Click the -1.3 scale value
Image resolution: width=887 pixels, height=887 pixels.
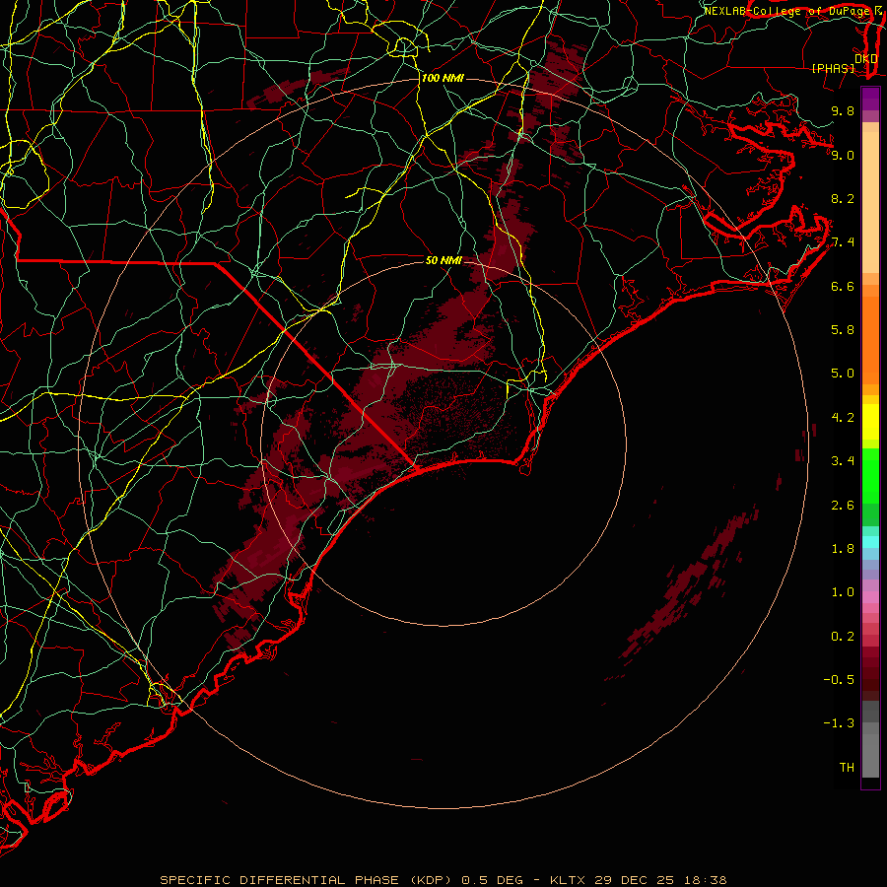839,723
